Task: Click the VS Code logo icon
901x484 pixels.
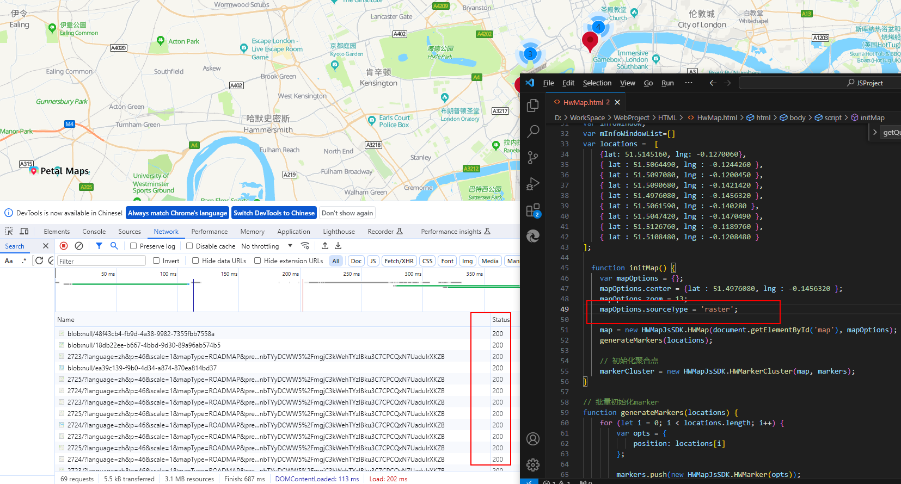Action: [530, 83]
